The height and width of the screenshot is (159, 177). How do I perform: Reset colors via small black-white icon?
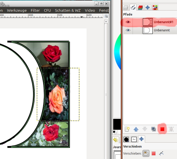point(114,132)
